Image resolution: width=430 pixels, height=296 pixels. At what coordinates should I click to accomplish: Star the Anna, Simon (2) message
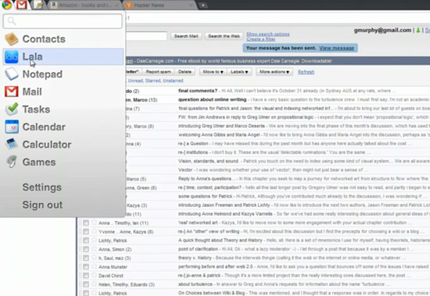(x=94, y=249)
